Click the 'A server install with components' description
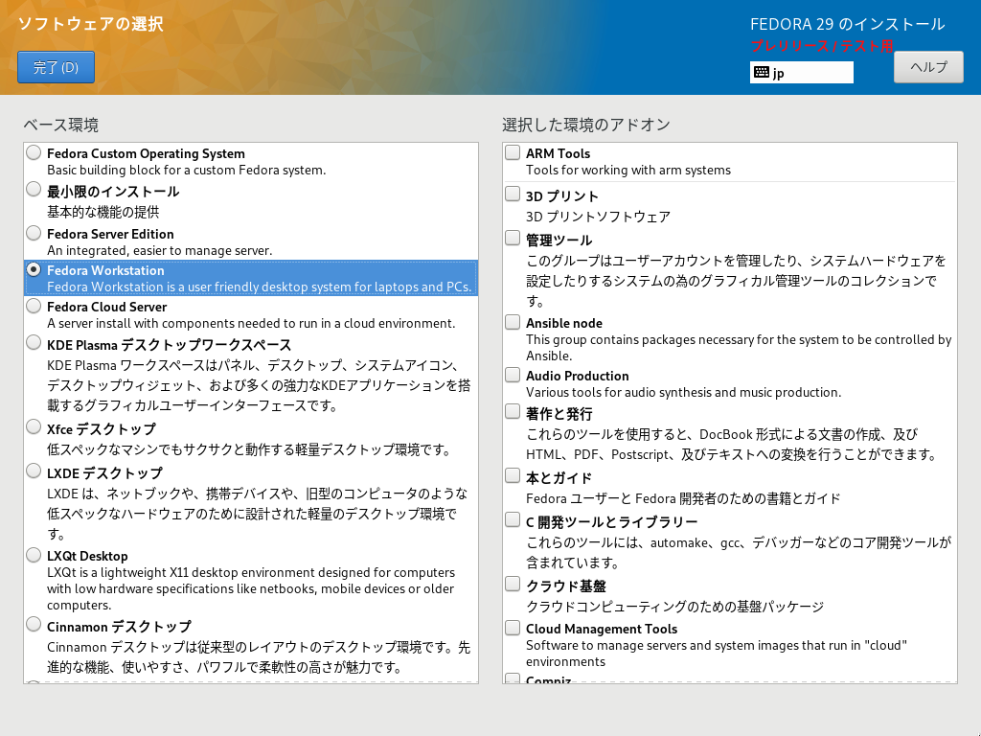This screenshot has height=736, width=981. (x=251, y=324)
